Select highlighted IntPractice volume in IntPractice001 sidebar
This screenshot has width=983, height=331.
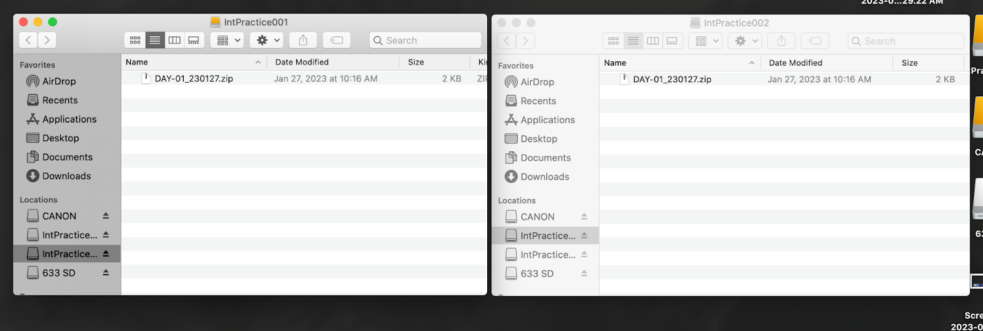click(67, 254)
